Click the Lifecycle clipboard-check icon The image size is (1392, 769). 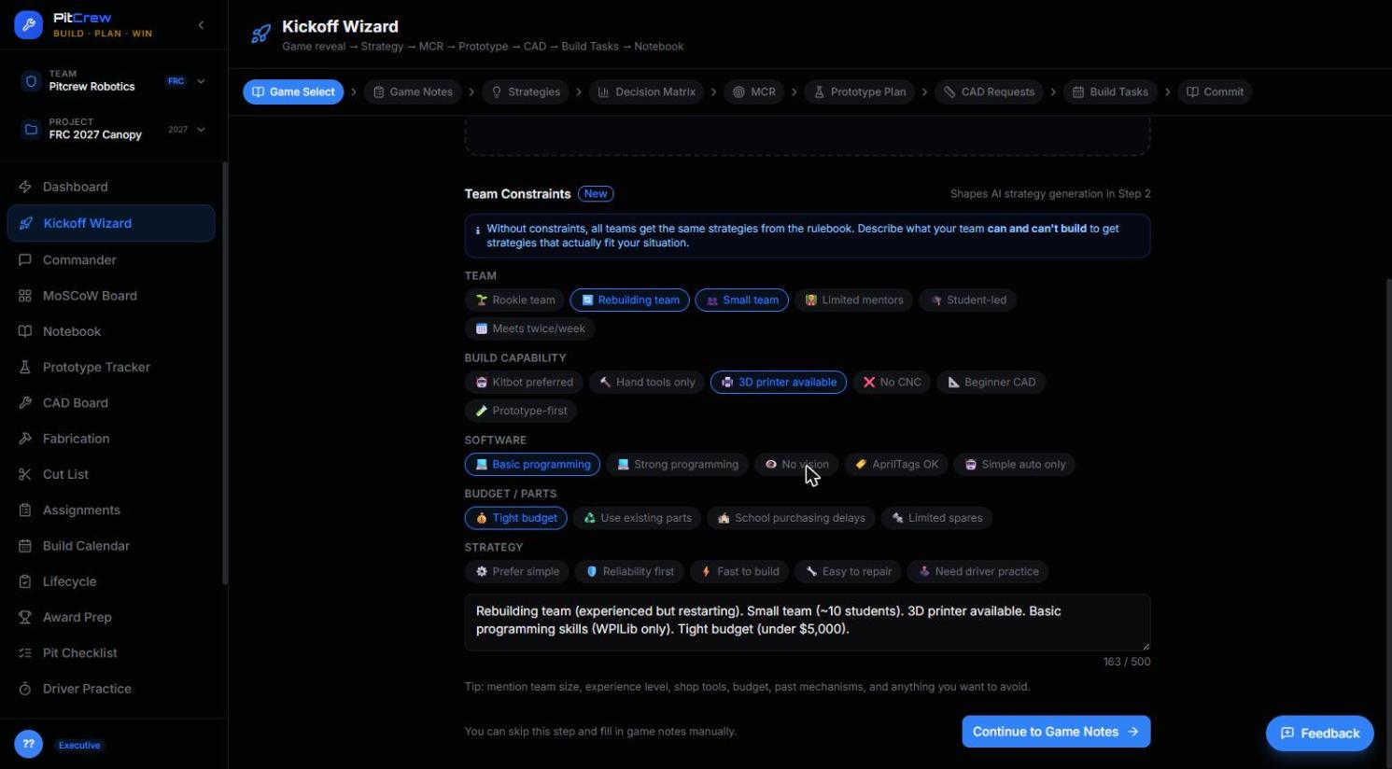click(x=25, y=581)
